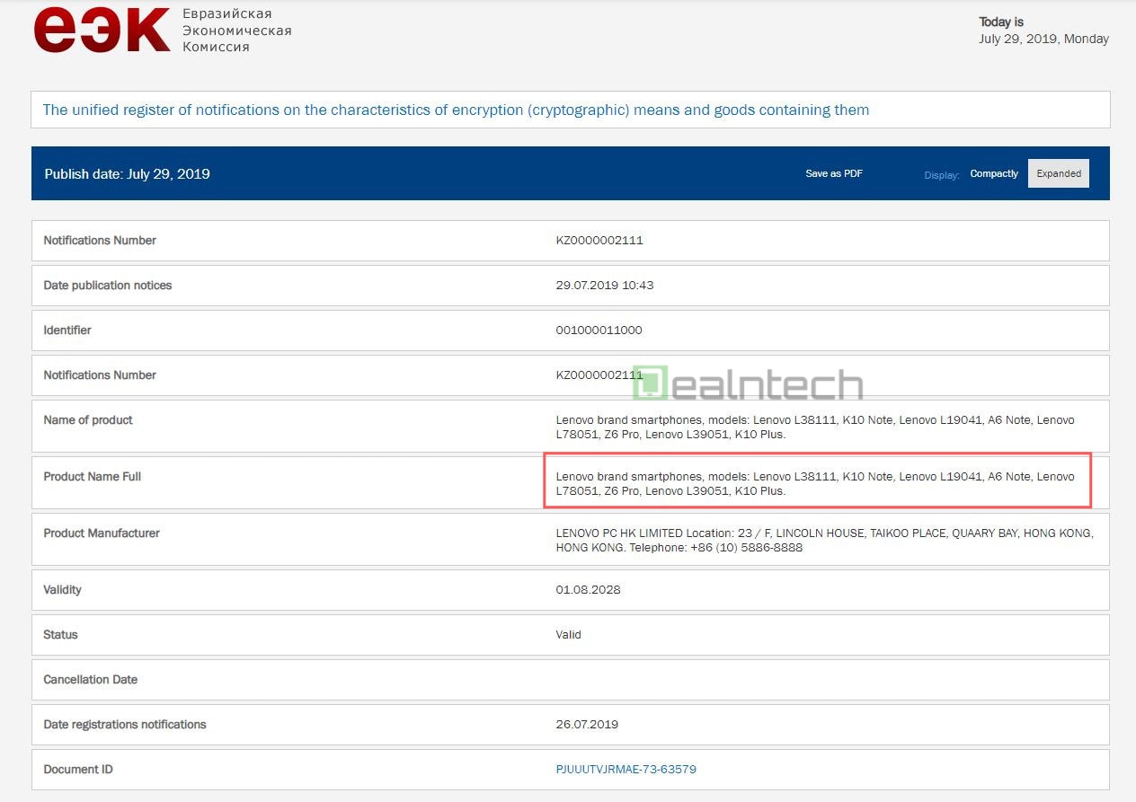Click the empty Cancellation Date row
Viewport: 1136px width, 802px height.
tap(570, 680)
